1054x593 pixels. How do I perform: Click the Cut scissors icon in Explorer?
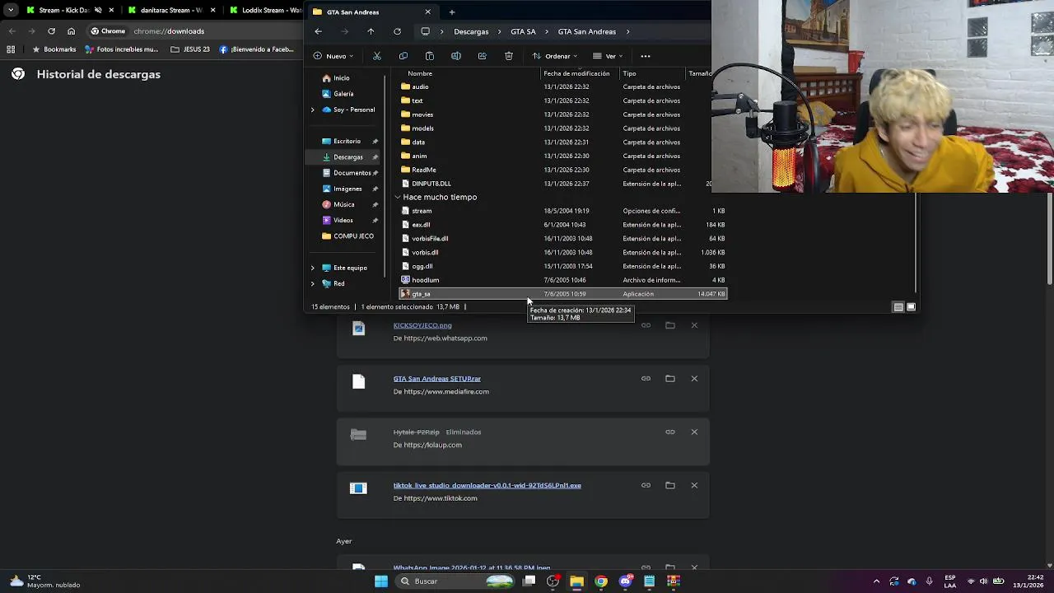[377, 56]
